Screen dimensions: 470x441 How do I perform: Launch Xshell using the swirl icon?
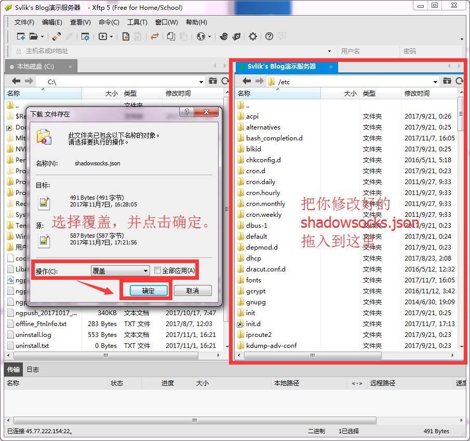tap(224, 36)
